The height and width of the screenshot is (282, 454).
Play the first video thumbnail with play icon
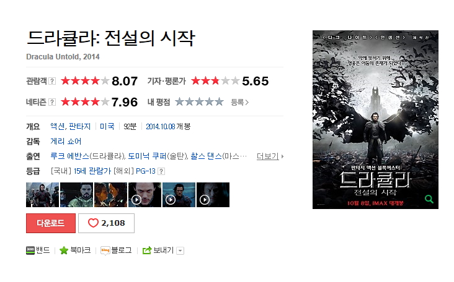[145, 195]
